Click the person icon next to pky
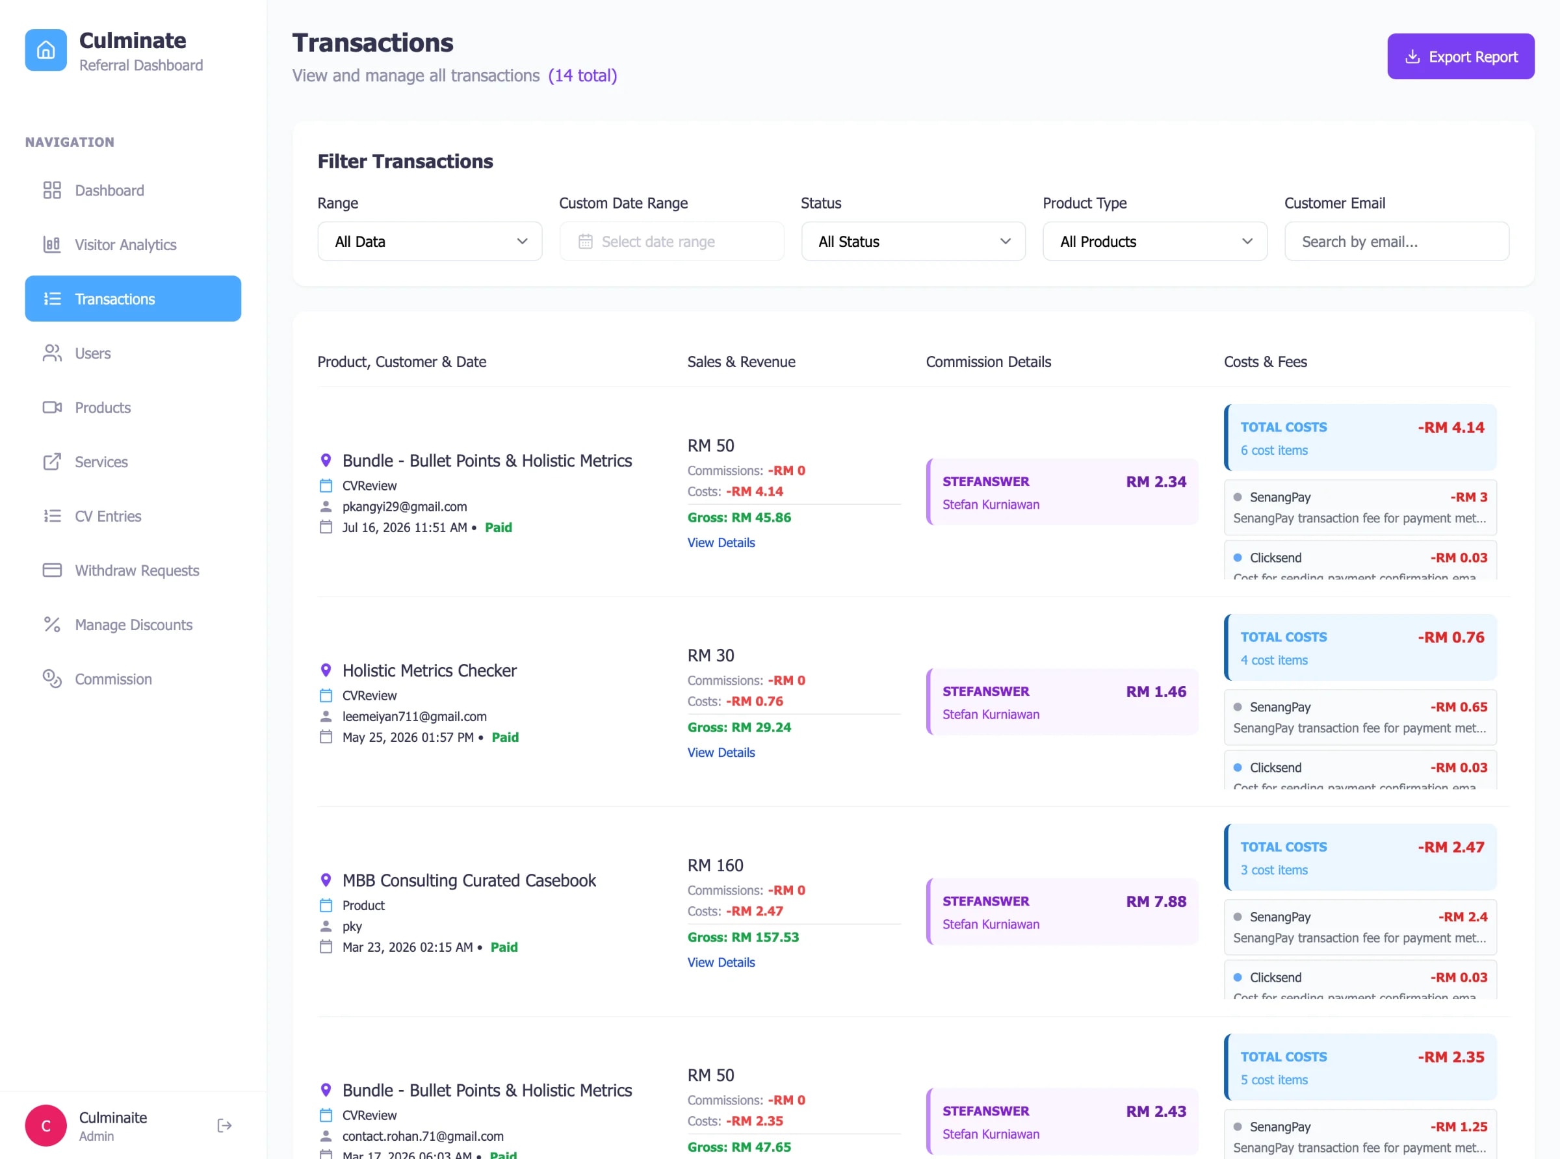 (326, 925)
